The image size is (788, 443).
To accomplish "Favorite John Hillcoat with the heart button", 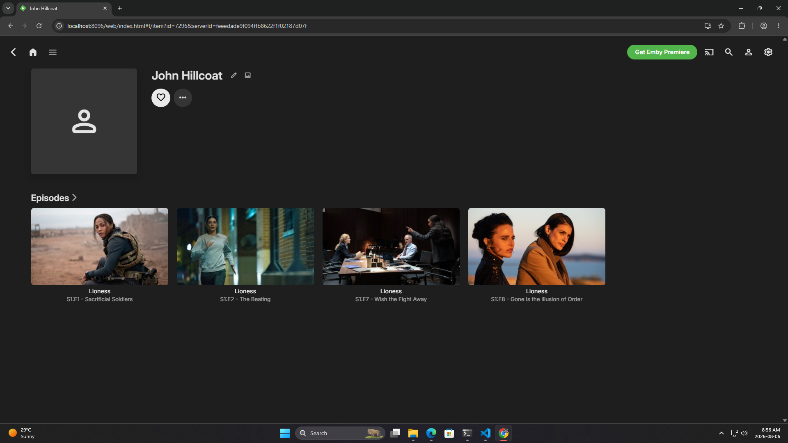I will (161, 98).
